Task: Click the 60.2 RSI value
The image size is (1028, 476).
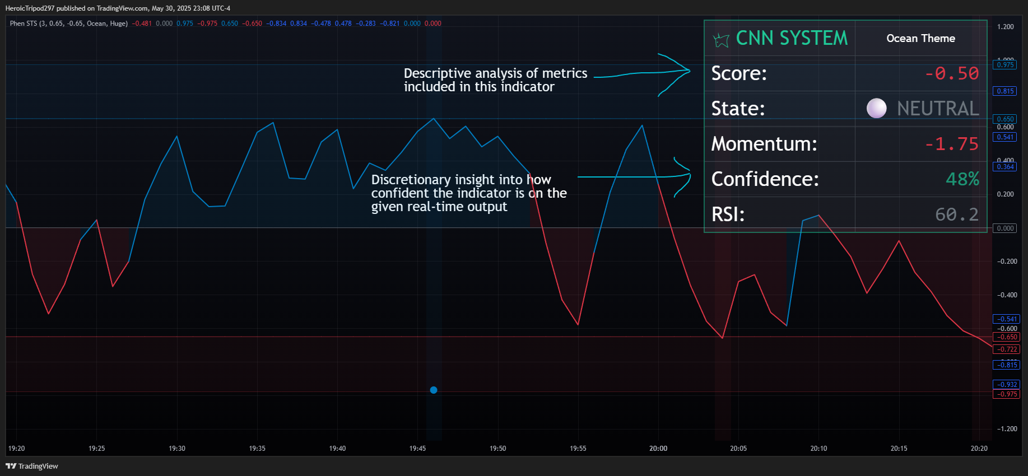Action: pos(957,214)
